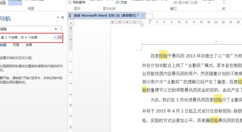The height and width of the screenshot is (132, 242).
Task: Click the Word document icon on tab
Action: (70, 15)
